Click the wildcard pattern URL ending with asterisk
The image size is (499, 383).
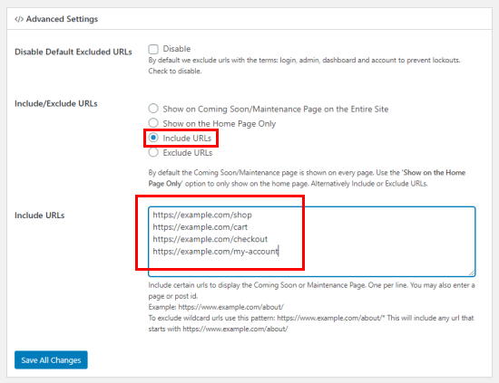[331, 318]
